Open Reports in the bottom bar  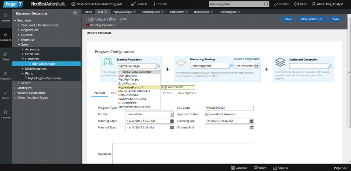click(280, 167)
